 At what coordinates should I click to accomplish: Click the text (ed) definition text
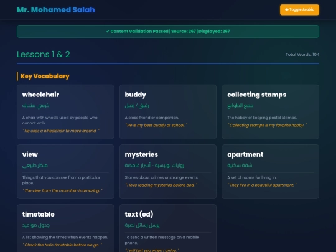tap(162, 240)
